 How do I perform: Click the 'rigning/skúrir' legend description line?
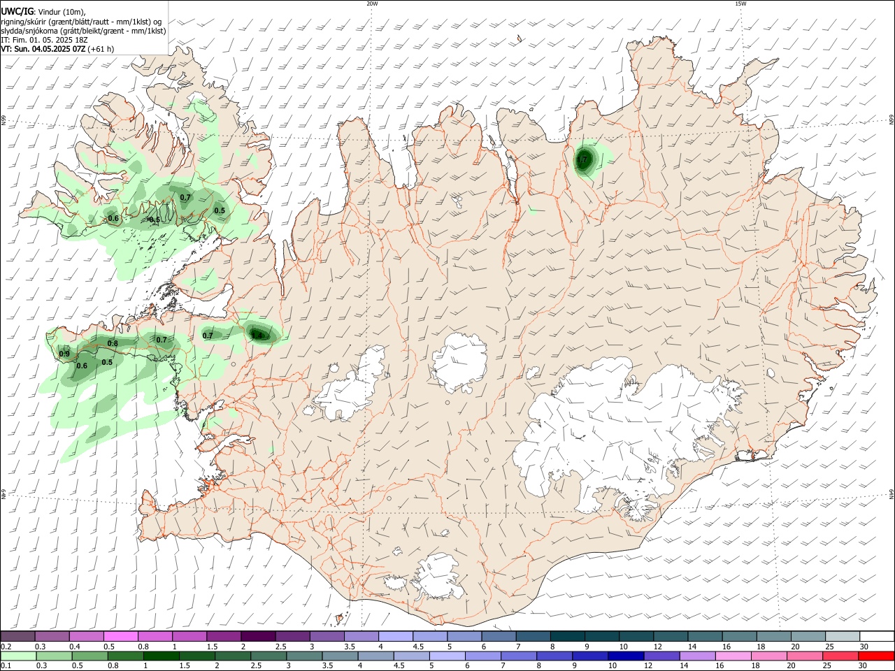(x=81, y=21)
